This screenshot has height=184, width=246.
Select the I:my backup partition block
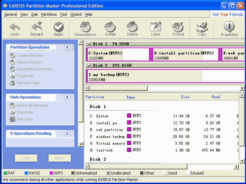(165, 76)
